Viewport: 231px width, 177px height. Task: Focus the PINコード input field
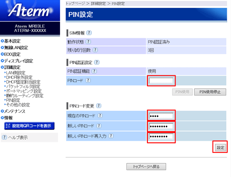click(x=161, y=80)
